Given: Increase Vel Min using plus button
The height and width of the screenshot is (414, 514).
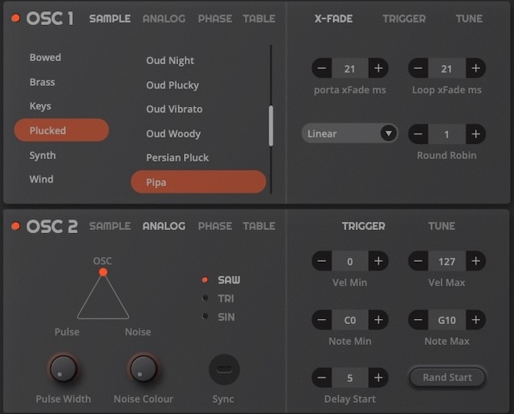Looking at the screenshot, I should pyautogui.click(x=378, y=261).
